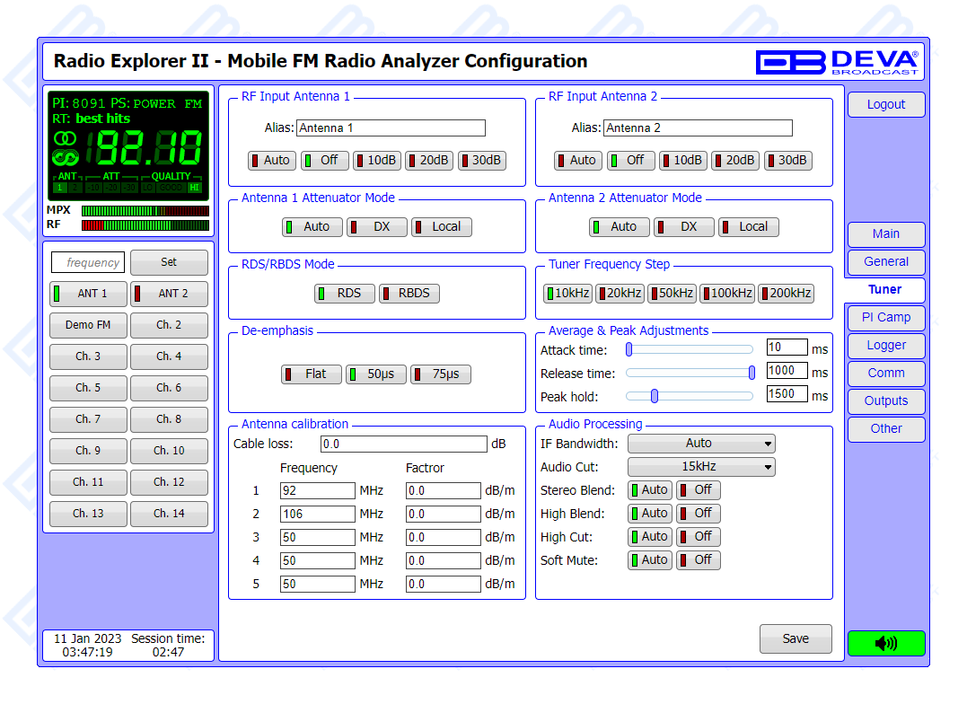
Task: Set Antenna 1 attenuator mode to DX
Action: click(377, 227)
